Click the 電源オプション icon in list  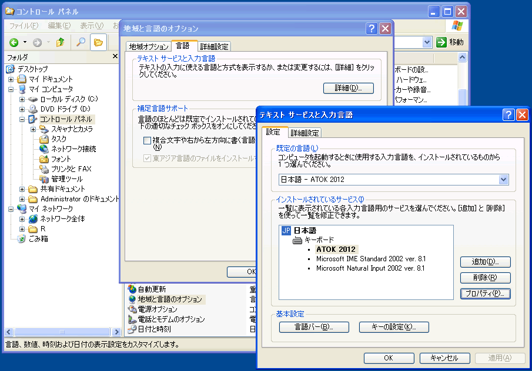[x=132, y=309]
